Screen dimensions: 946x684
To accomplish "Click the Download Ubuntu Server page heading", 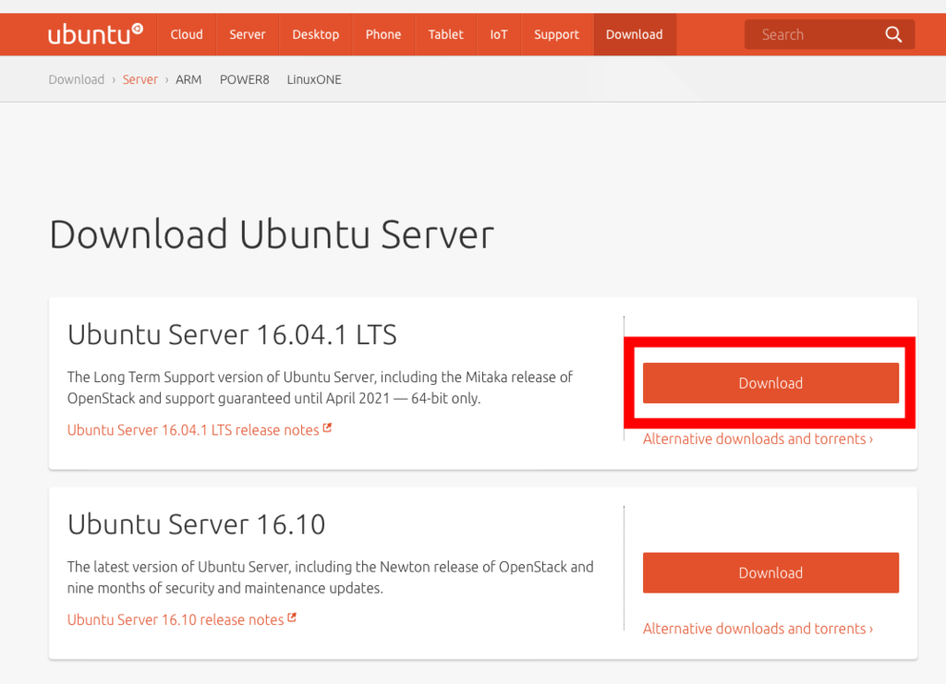I will pos(272,234).
